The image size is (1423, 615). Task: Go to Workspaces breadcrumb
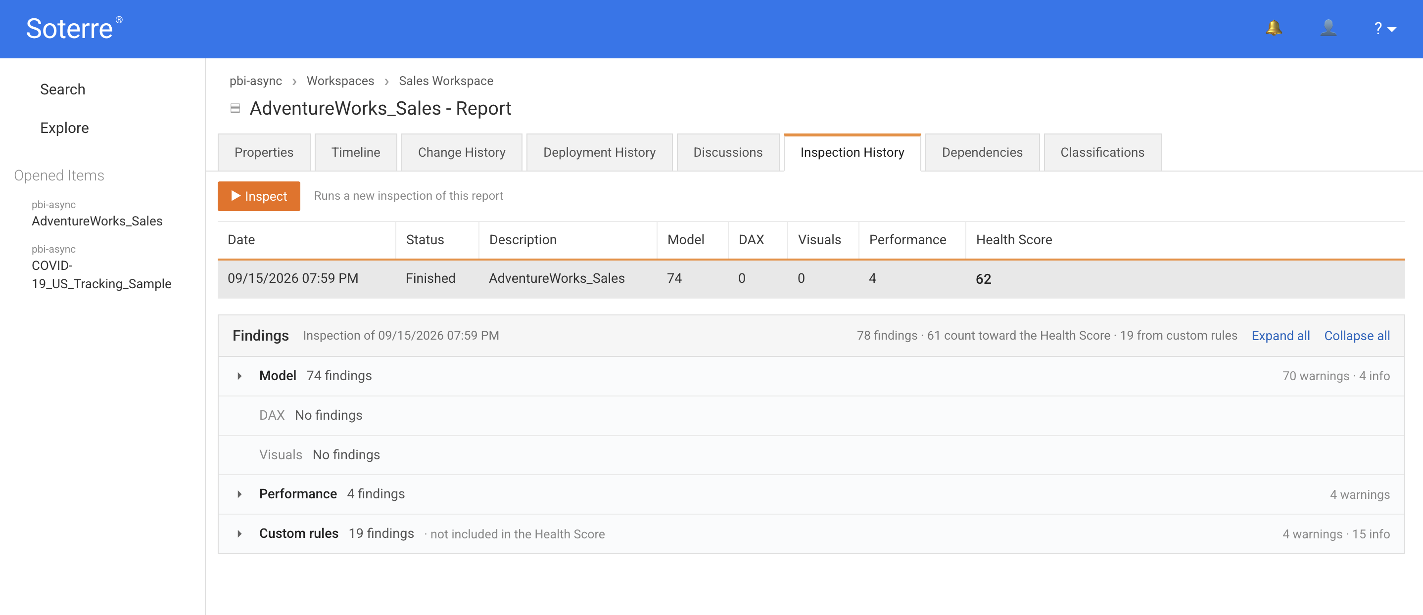[x=340, y=81]
